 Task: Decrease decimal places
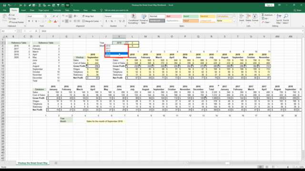123,21
